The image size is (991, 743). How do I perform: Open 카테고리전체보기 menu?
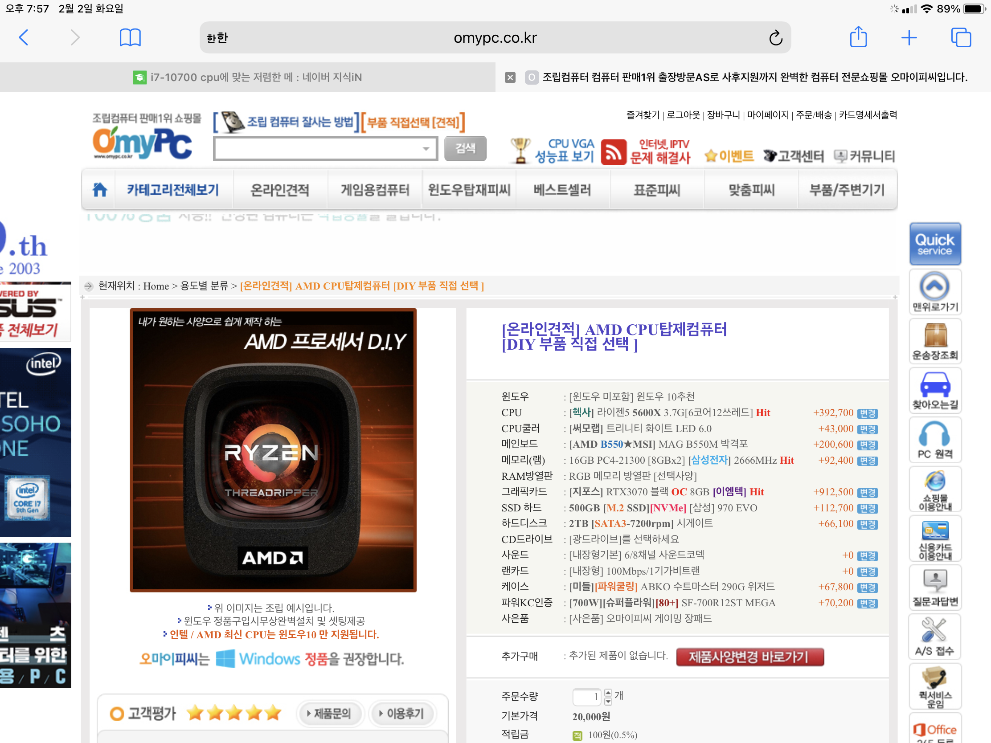pyautogui.click(x=173, y=190)
